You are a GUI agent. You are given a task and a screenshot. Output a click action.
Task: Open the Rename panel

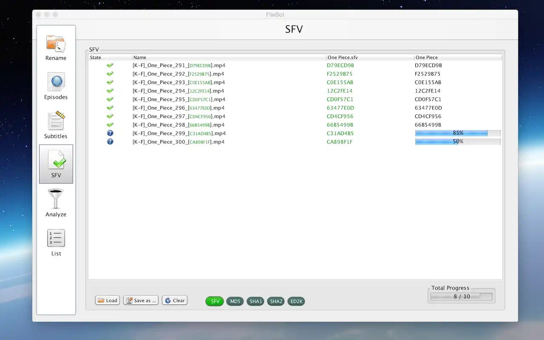click(x=56, y=47)
